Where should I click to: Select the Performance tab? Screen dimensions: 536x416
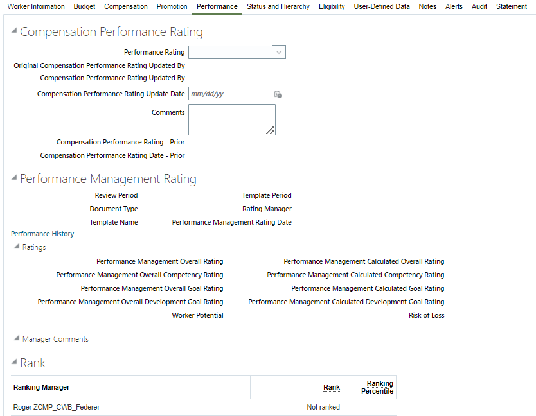[x=217, y=6]
